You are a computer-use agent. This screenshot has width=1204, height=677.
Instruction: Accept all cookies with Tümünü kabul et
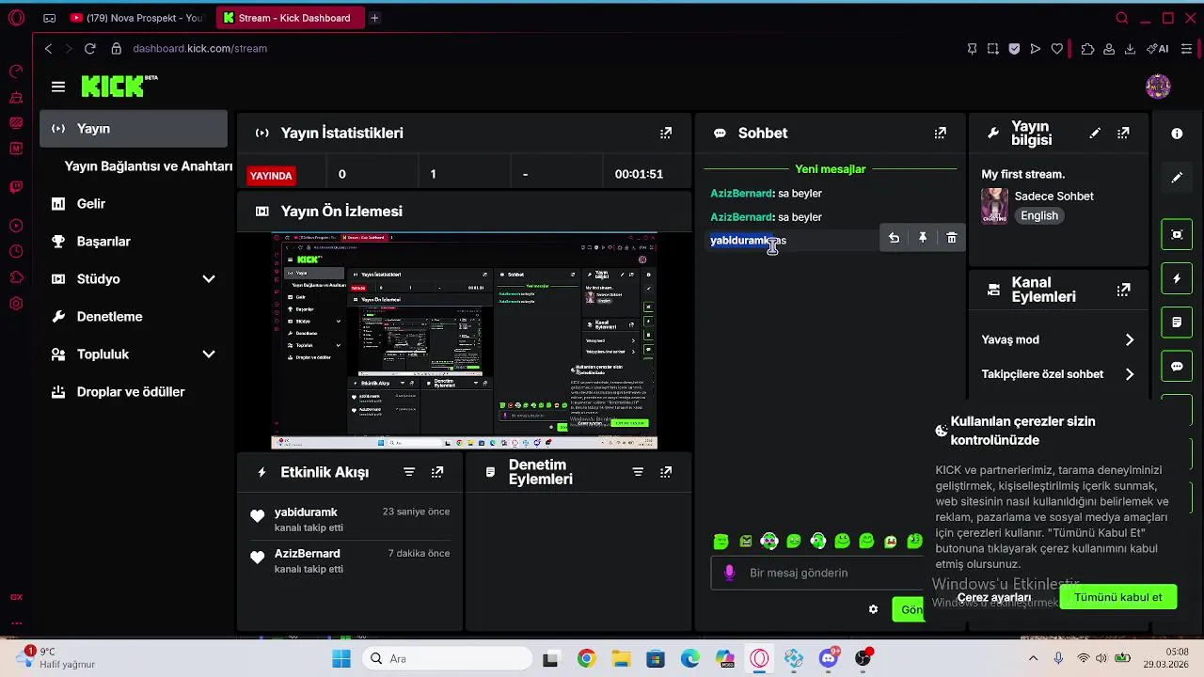tap(1117, 597)
